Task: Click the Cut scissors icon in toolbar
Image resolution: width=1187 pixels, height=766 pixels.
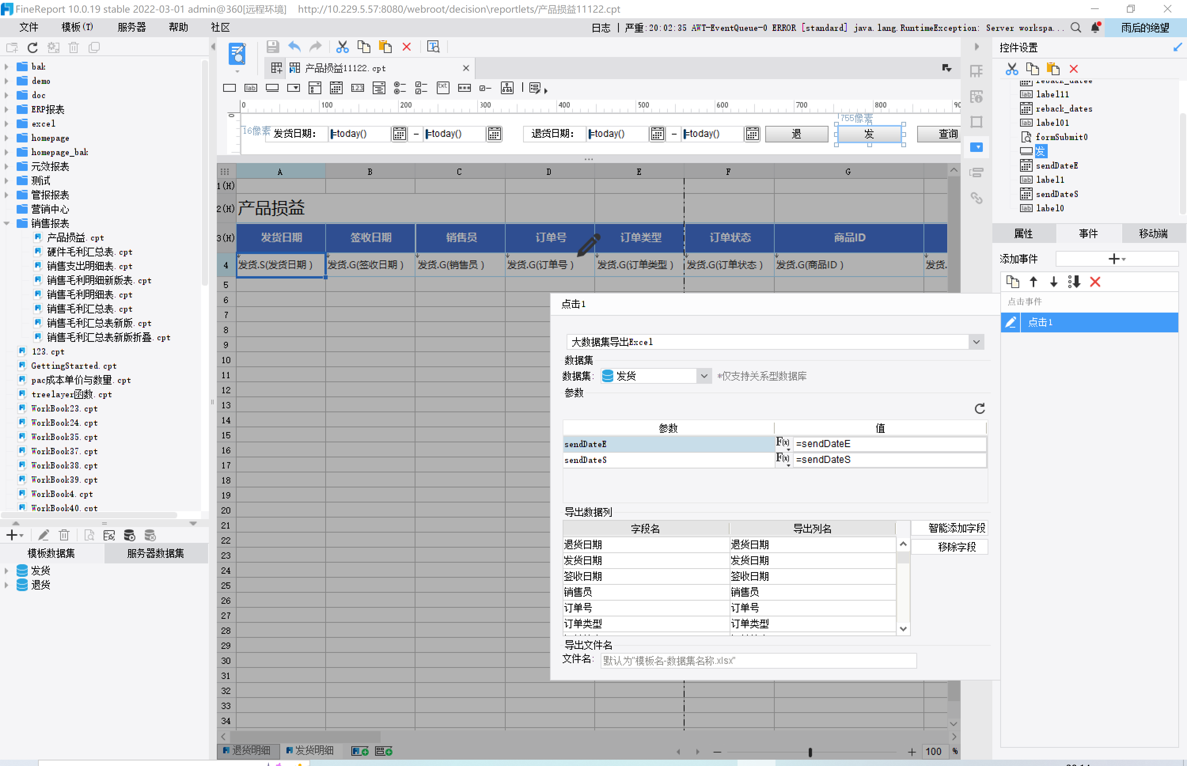Action: pyautogui.click(x=342, y=47)
